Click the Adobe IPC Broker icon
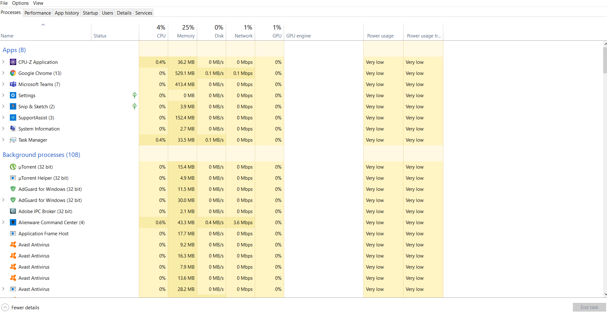The height and width of the screenshot is (315, 607). point(13,211)
